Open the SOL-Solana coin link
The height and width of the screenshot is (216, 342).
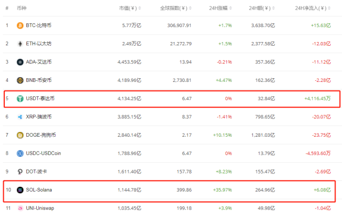point(39,190)
